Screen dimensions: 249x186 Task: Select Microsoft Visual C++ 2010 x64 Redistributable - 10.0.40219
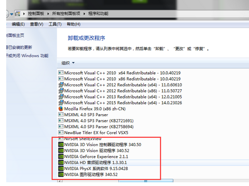click(x=122, y=73)
